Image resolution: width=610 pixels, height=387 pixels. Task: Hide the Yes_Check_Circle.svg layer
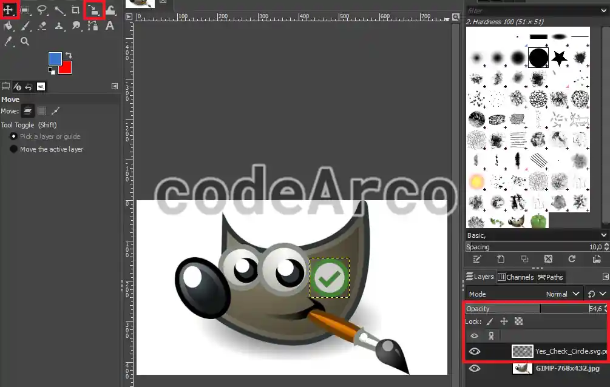coord(474,351)
